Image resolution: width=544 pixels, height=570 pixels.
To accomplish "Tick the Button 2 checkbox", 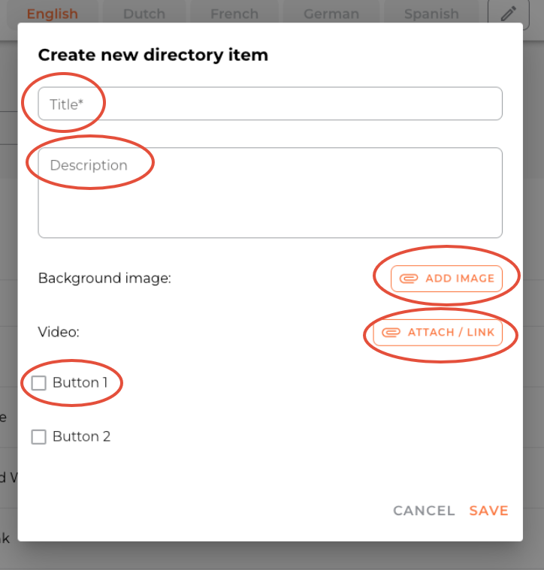I will pyautogui.click(x=39, y=437).
